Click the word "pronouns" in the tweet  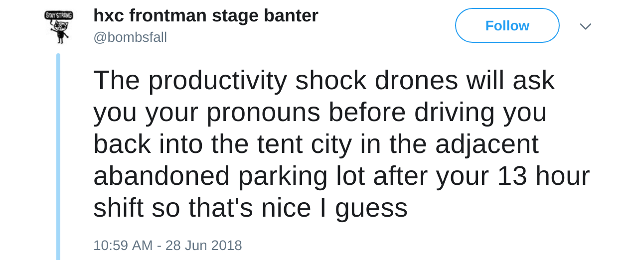tap(263, 112)
